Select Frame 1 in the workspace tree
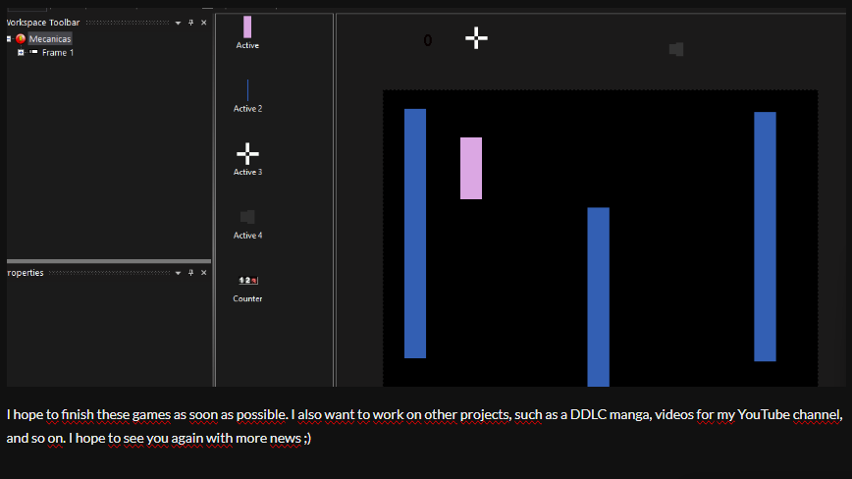Viewport: 852px width, 479px height. click(57, 53)
